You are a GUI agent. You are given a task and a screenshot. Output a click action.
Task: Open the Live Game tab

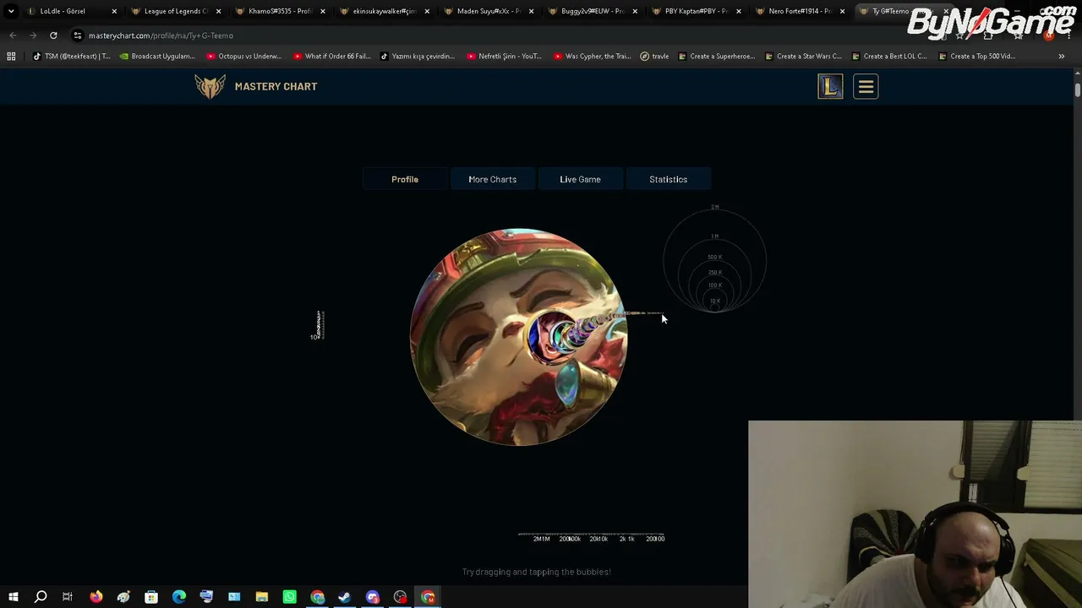(x=580, y=179)
